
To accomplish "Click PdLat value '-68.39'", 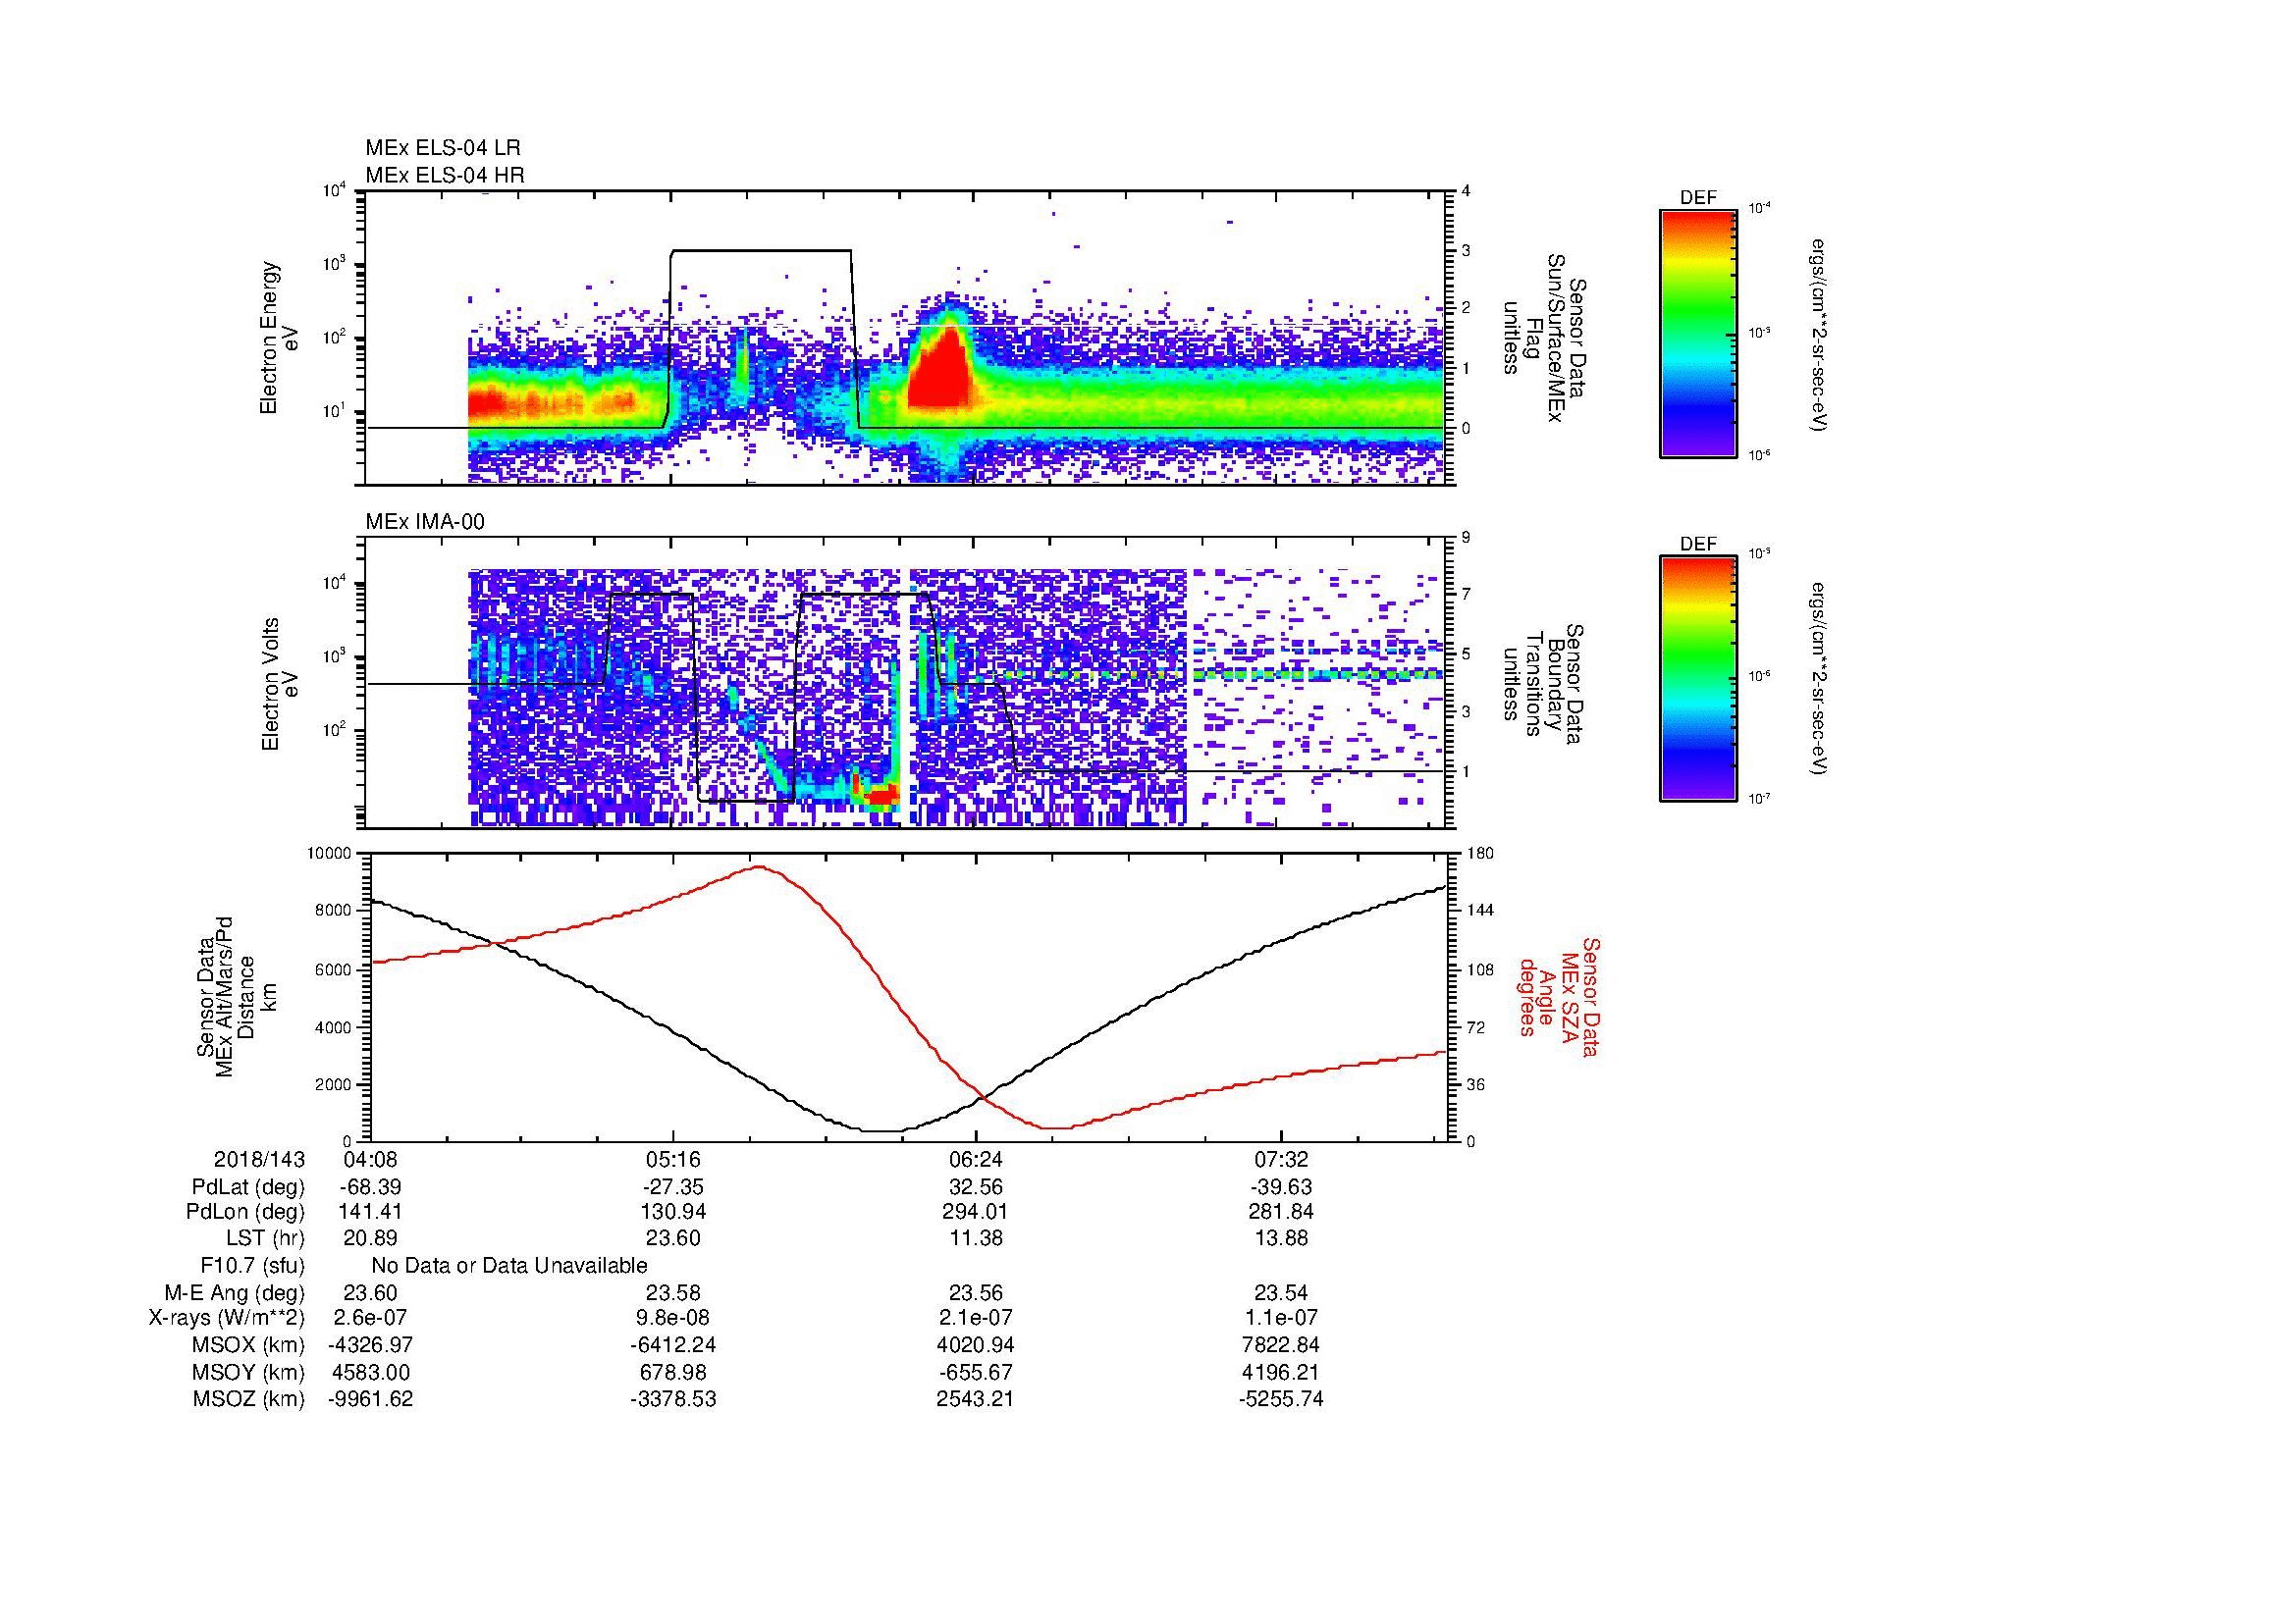I will tap(371, 1187).
